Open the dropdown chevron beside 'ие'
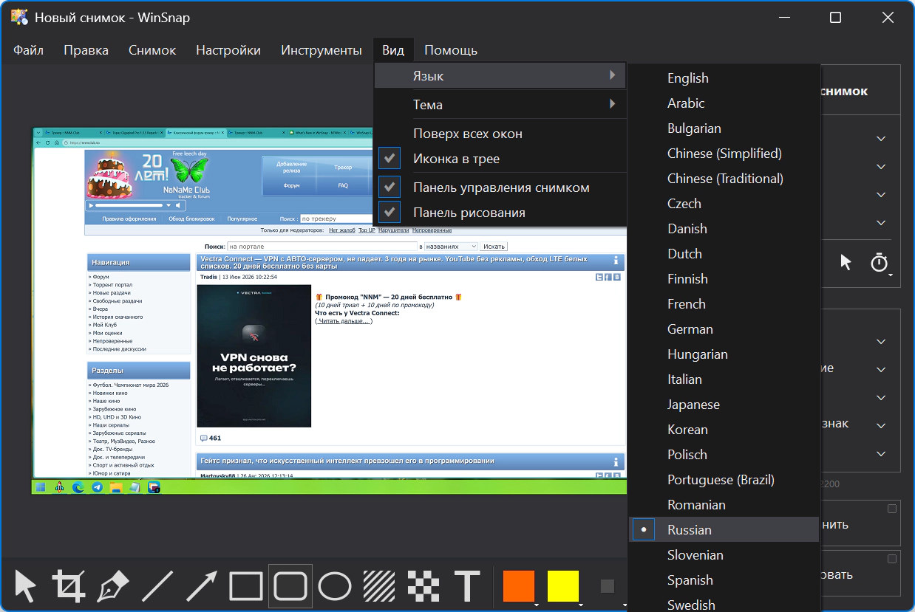915x612 pixels. (881, 370)
